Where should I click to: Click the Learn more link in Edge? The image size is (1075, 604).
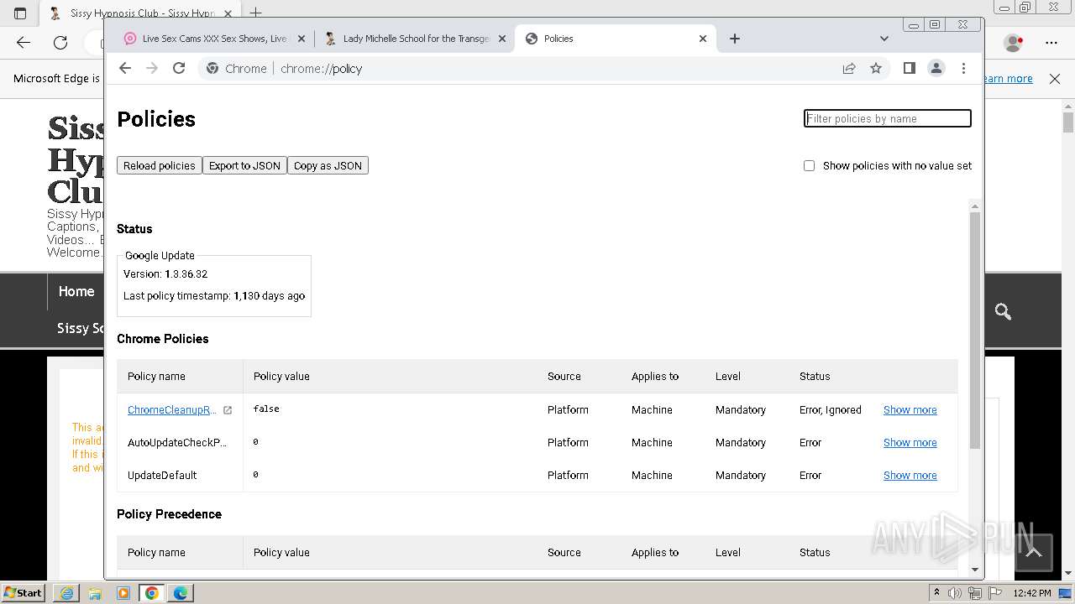(x=1009, y=79)
